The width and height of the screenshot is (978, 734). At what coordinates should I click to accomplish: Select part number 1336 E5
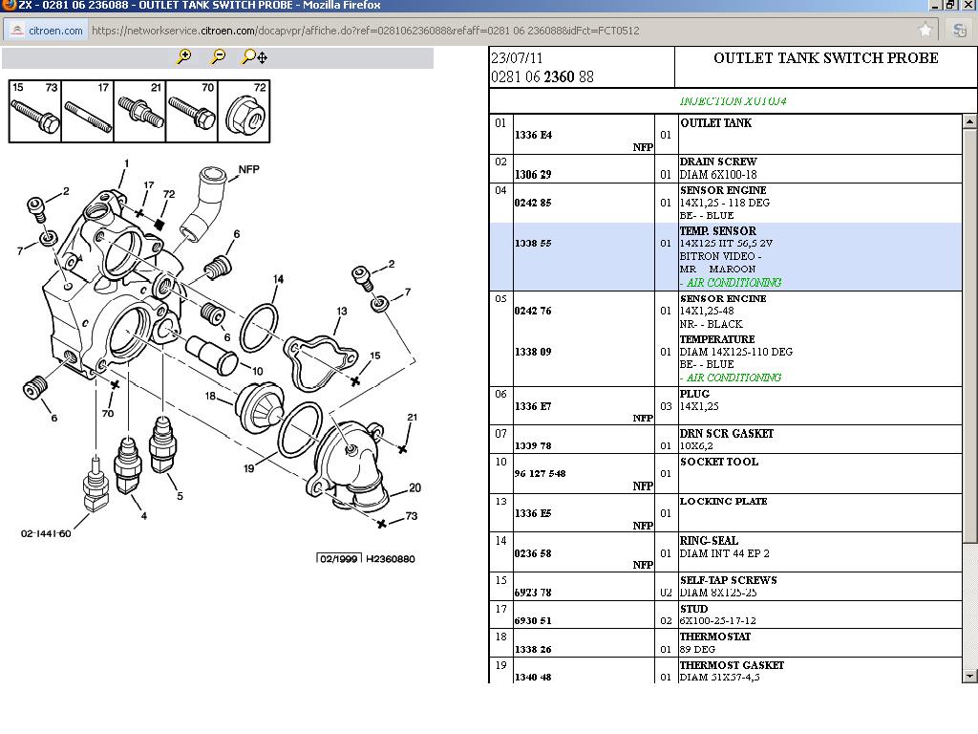[533, 513]
